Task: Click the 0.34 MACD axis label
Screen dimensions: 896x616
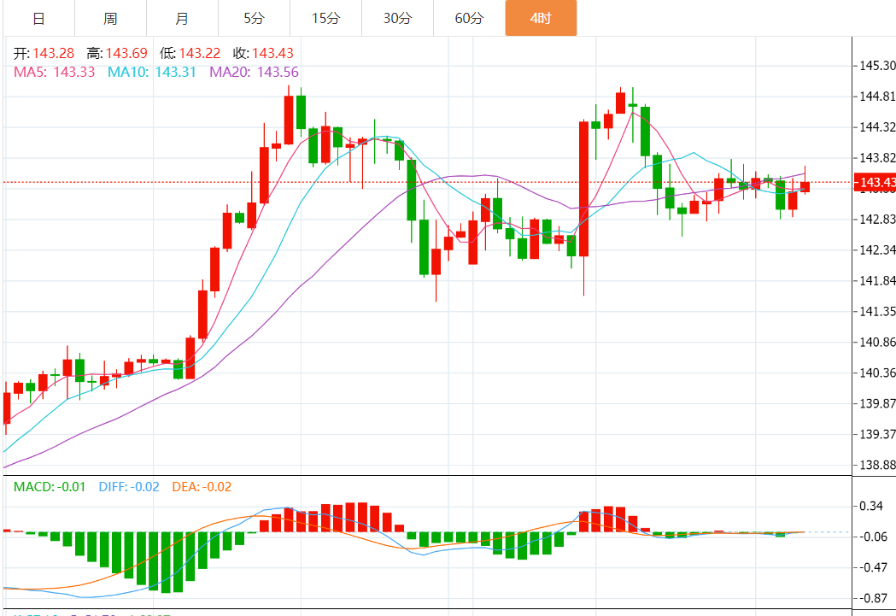Action: pyautogui.click(x=871, y=506)
